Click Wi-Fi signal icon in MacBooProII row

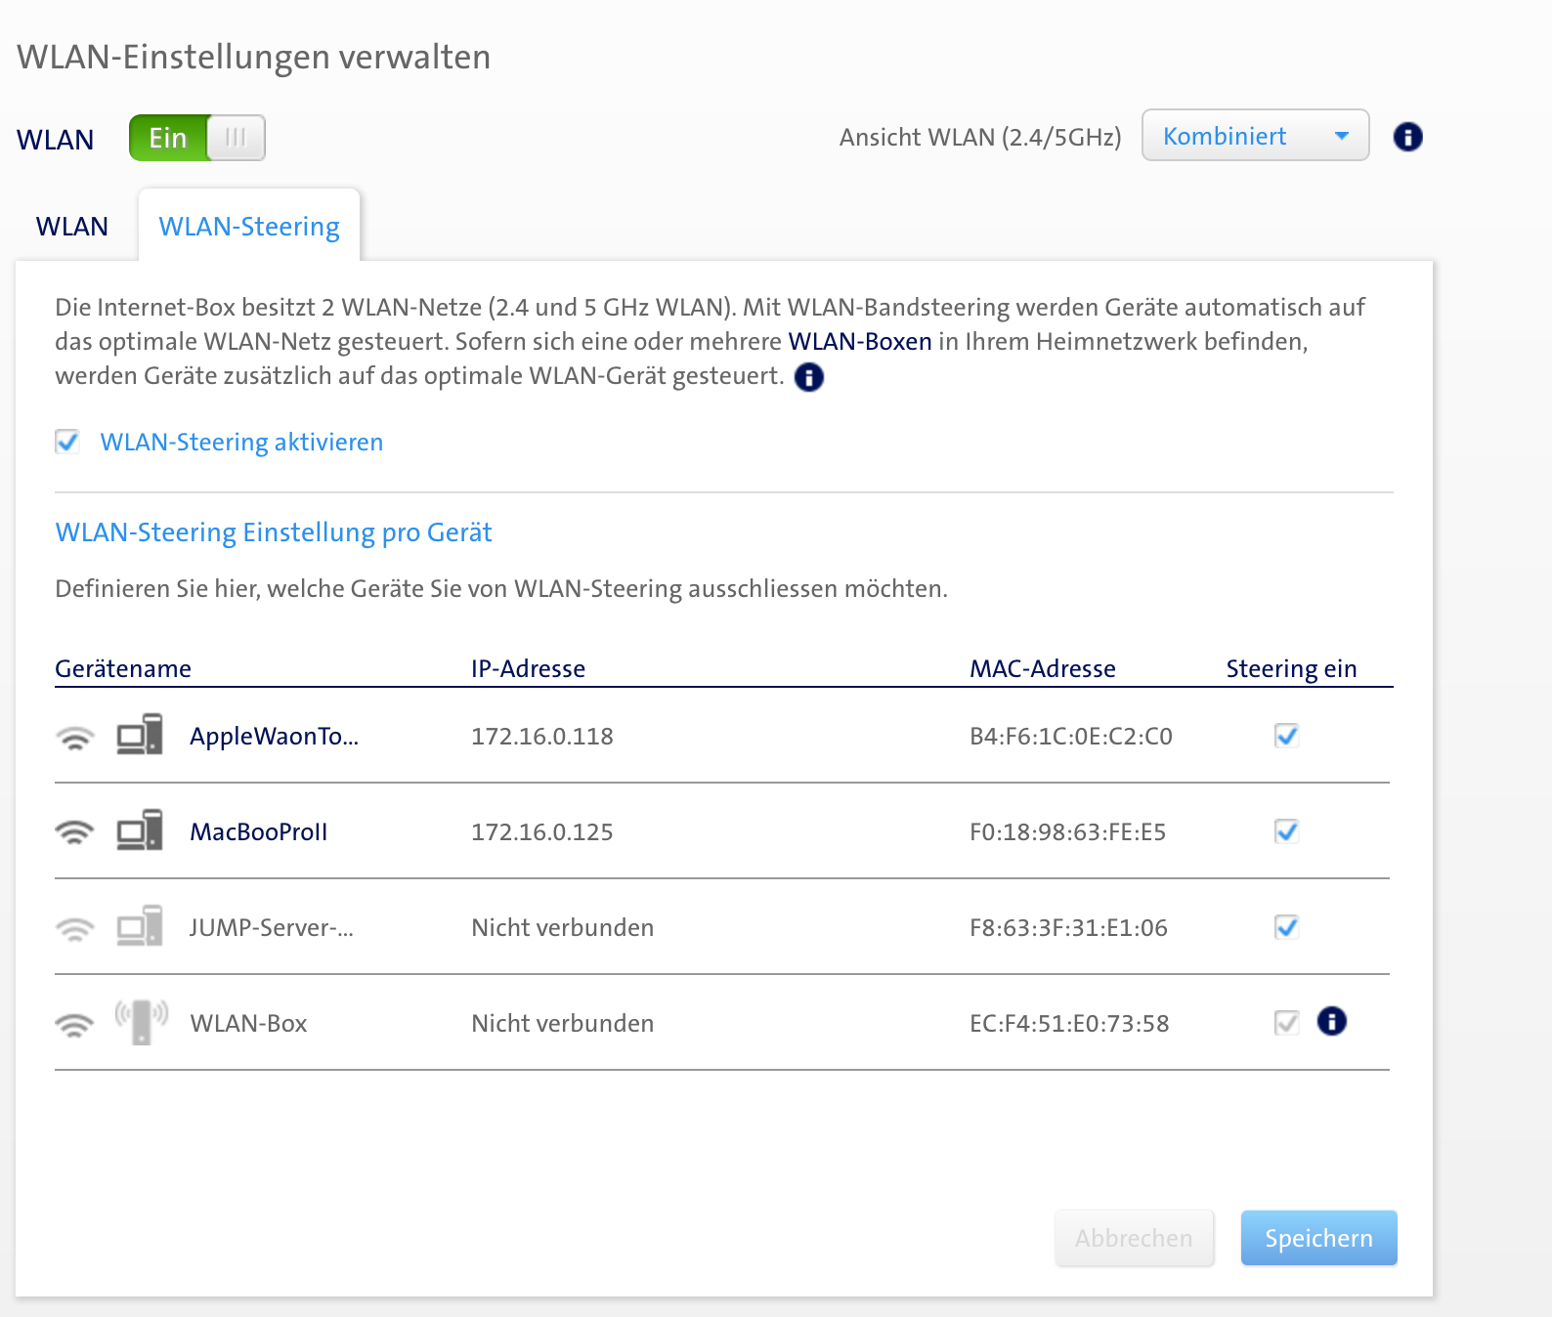pos(74,832)
